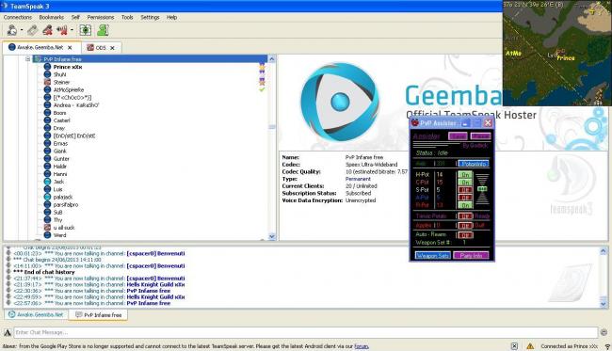This screenshot has width=612, height=351.
Task: Toggle the red speaker mute toolbar icon
Action: tap(62, 30)
